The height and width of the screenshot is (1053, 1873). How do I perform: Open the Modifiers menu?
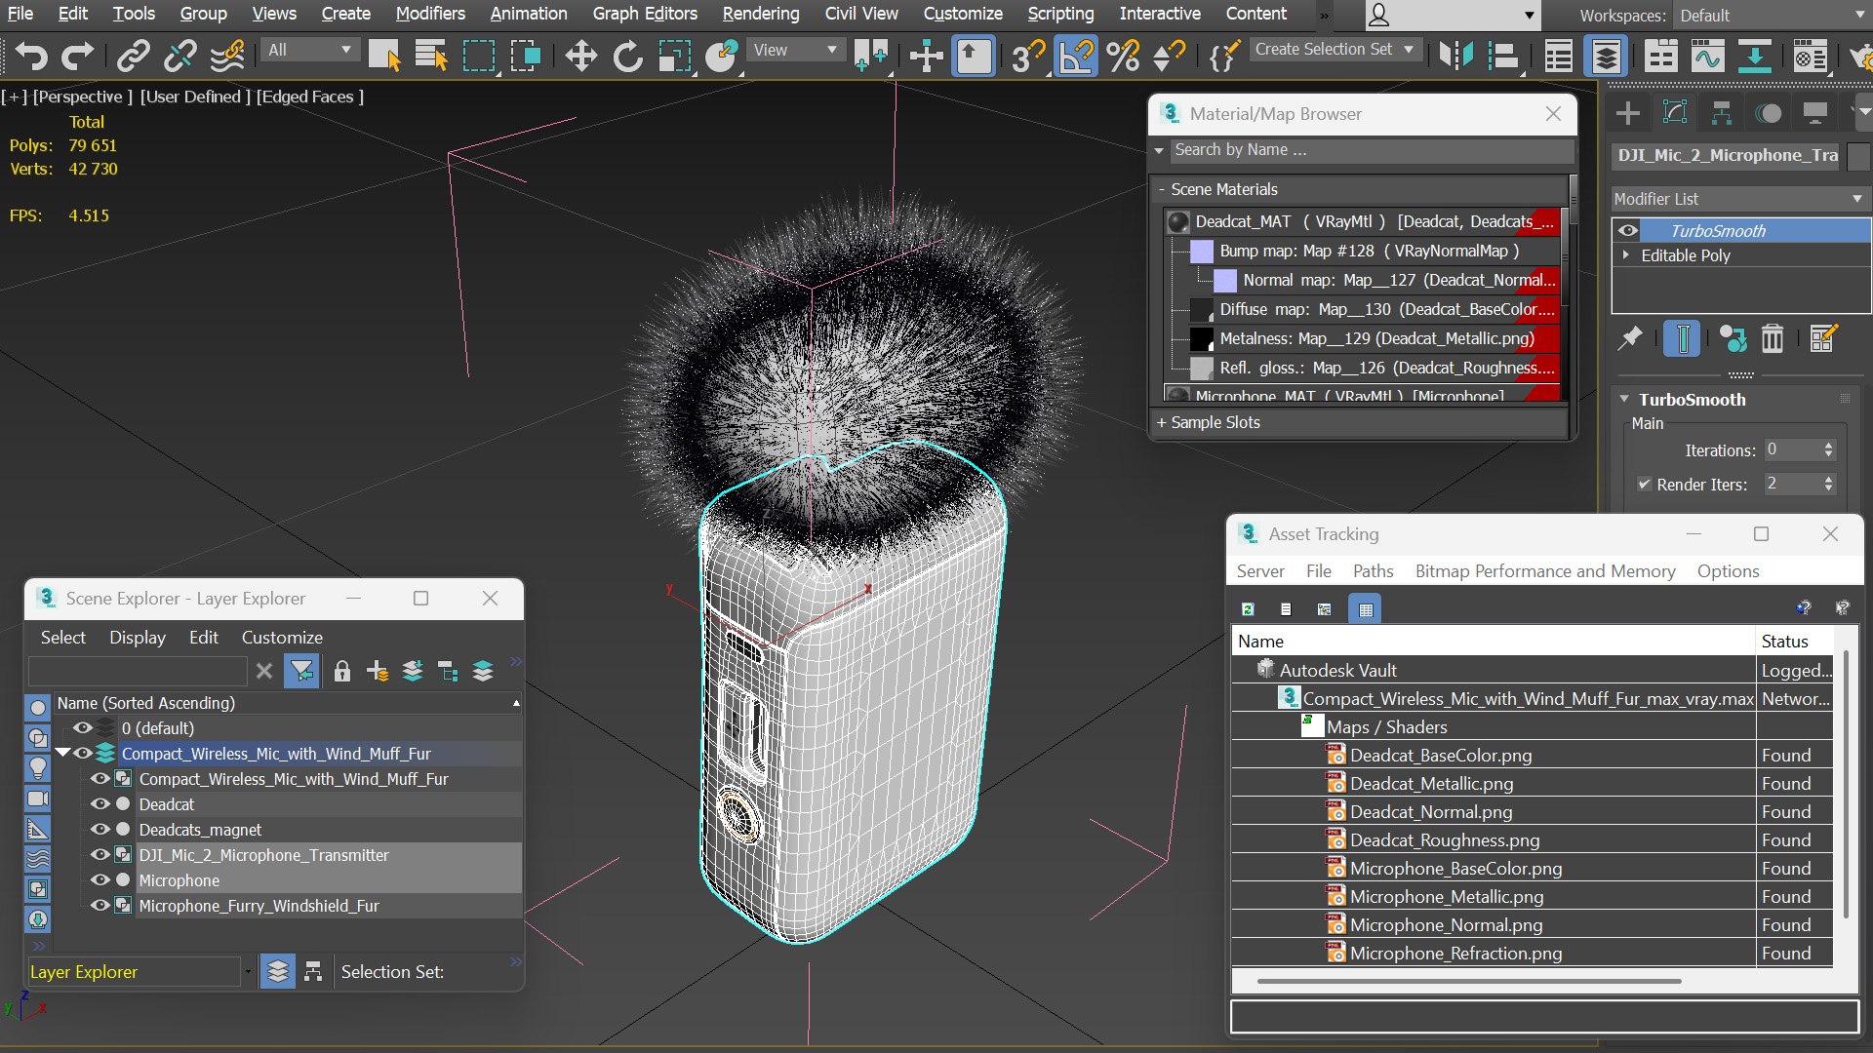[430, 14]
